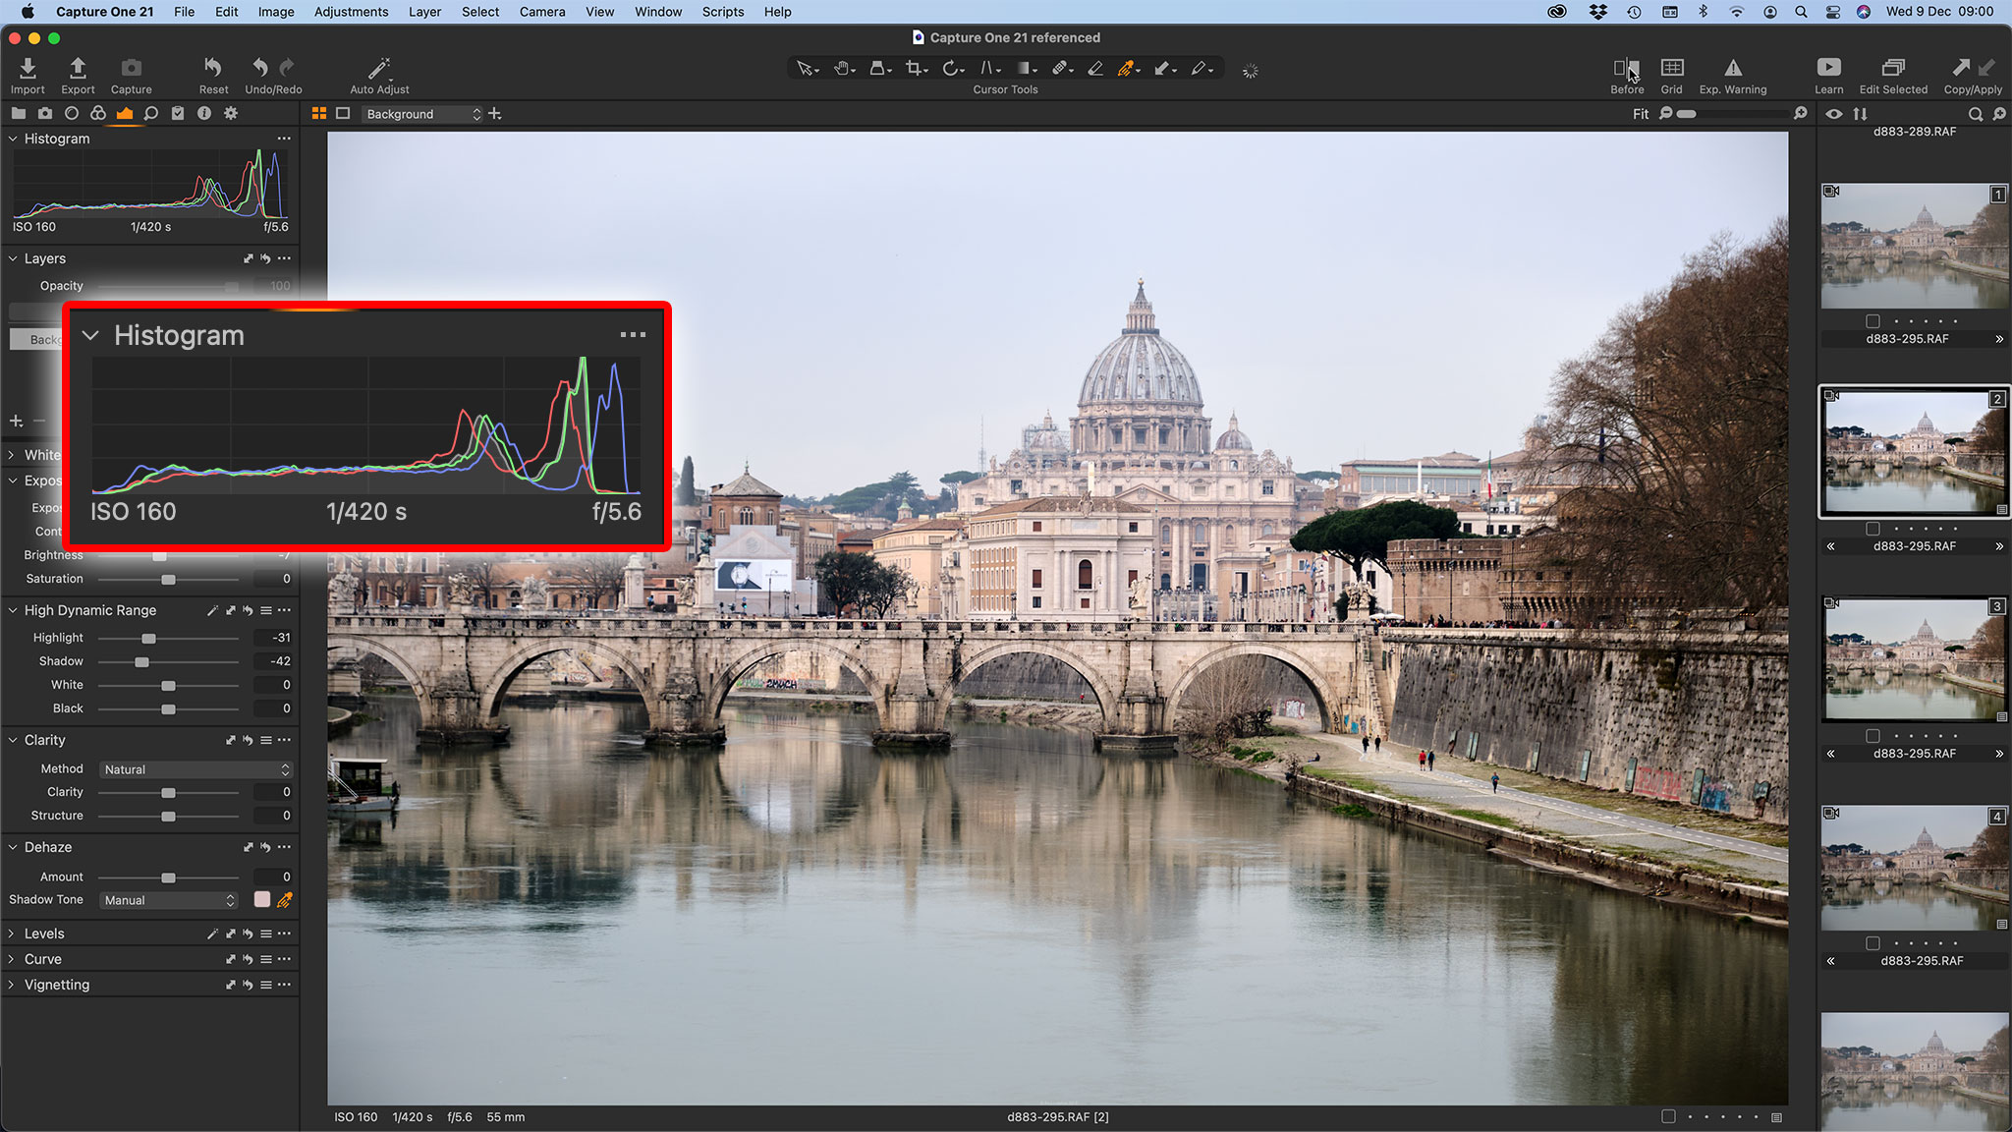Click the Shadow slider handle

142,661
